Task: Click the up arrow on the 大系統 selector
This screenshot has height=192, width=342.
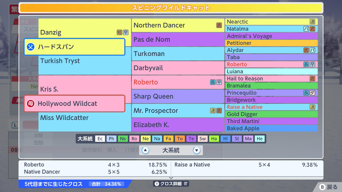Action: (145, 150)
